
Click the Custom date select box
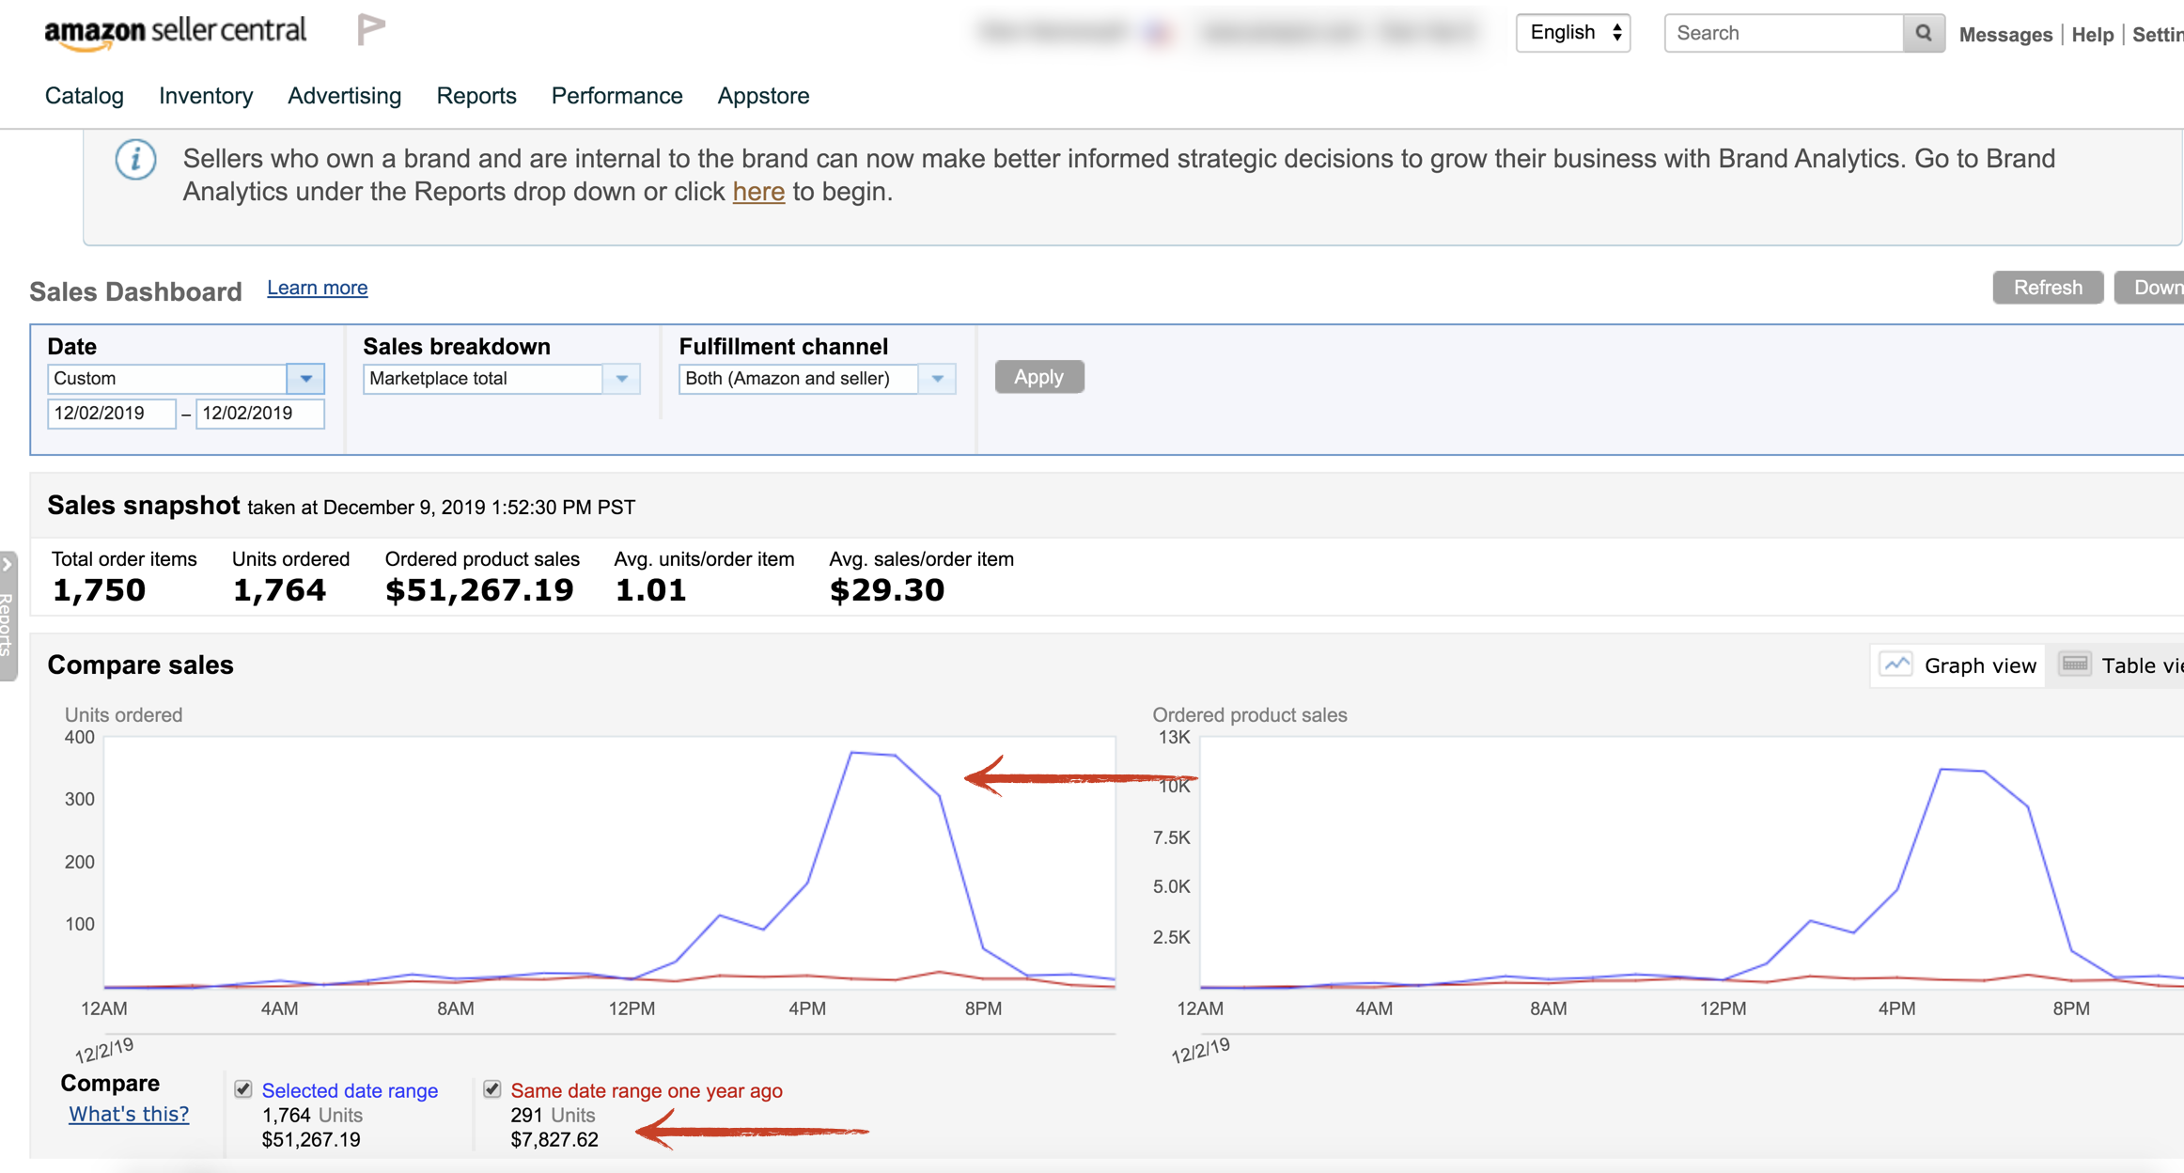(x=186, y=379)
